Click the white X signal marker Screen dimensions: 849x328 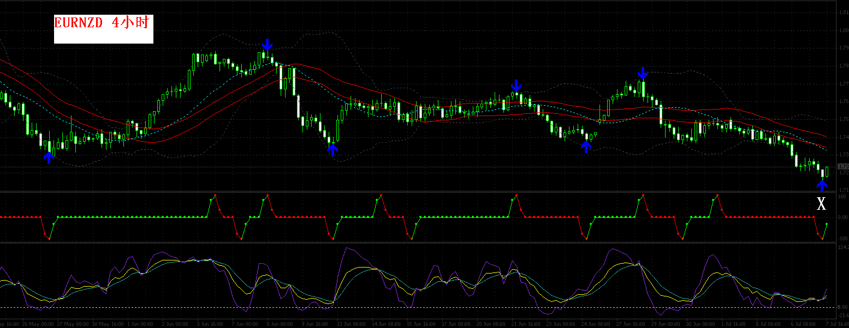point(821,204)
